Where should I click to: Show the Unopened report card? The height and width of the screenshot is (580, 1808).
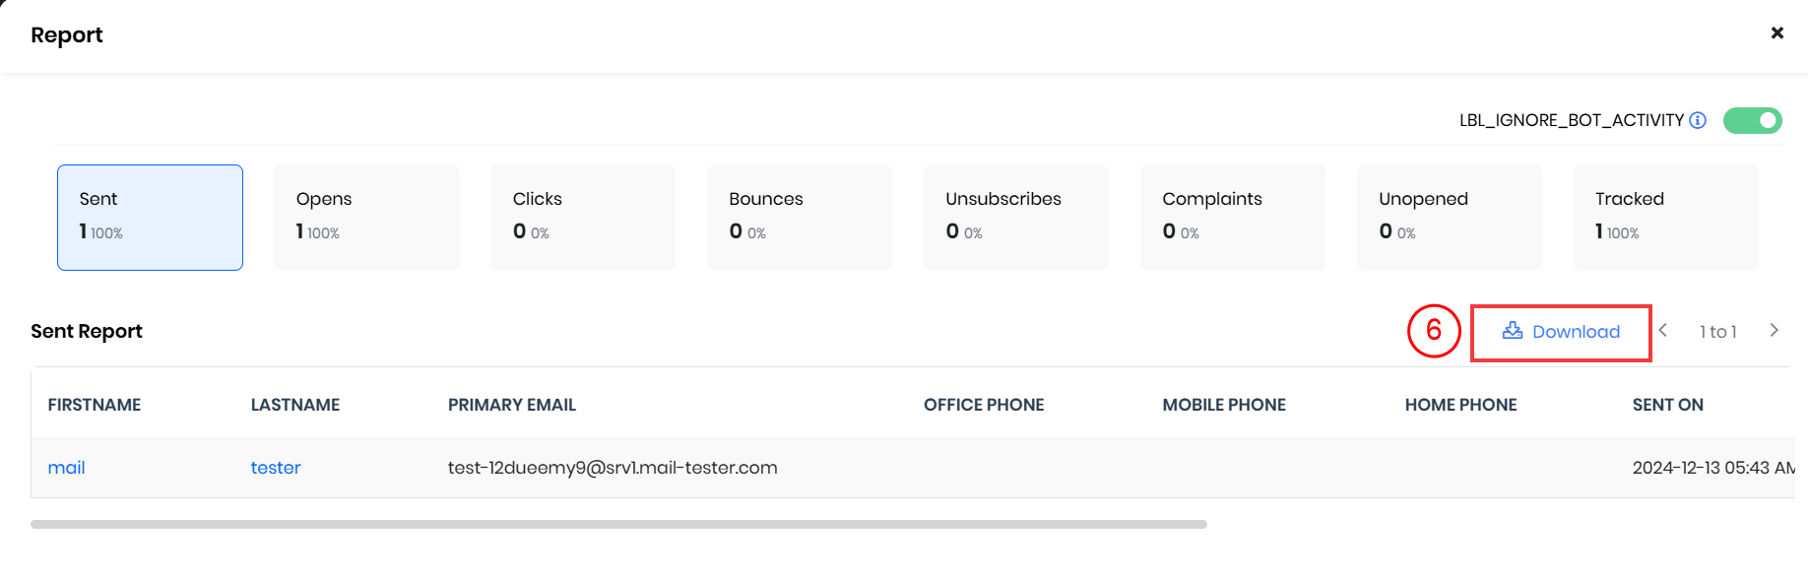coord(1450,218)
